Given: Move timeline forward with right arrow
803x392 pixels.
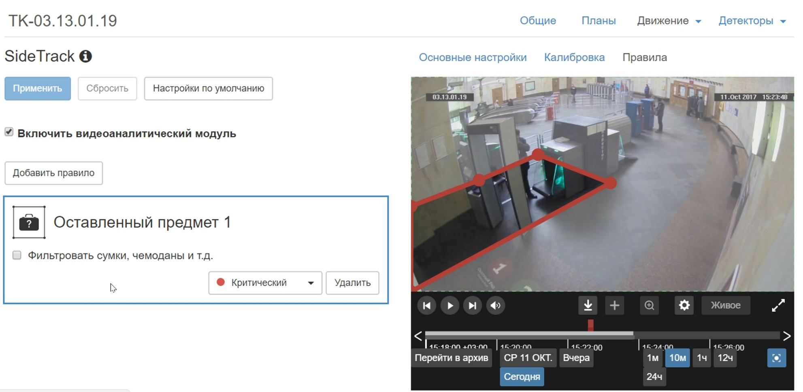Looking at the screenshot, I should coord(787,336).
